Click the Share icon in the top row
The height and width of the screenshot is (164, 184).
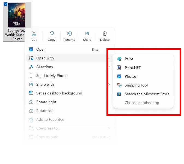87,33
